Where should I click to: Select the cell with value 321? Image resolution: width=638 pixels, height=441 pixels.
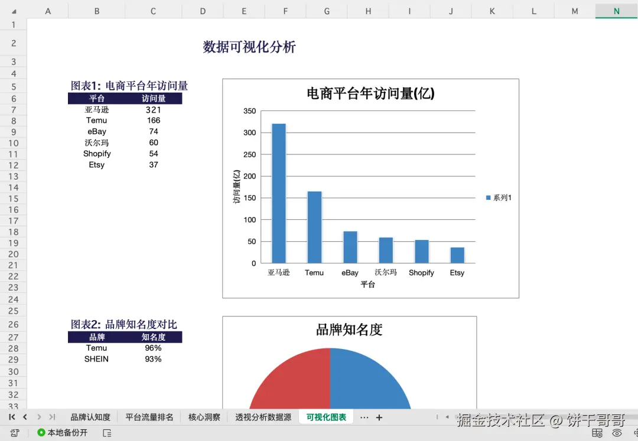[154, 110]
